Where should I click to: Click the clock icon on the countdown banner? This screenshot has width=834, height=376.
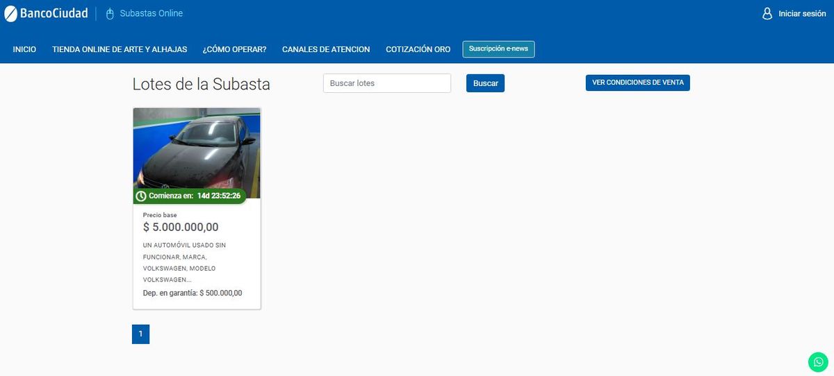[x=141, y=196]
